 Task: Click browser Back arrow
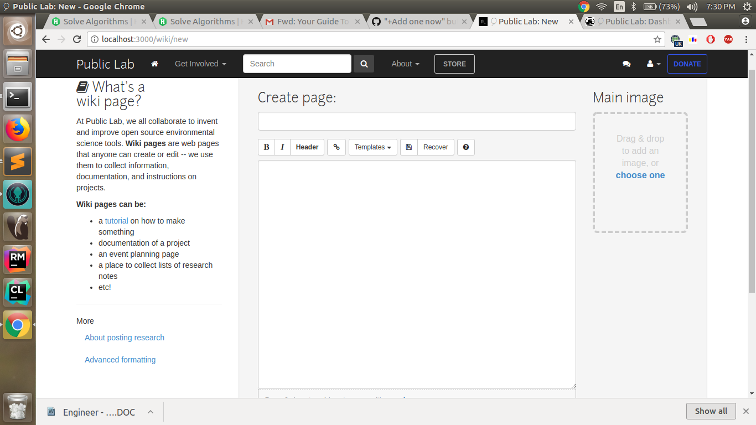click(x=46, y=39)
